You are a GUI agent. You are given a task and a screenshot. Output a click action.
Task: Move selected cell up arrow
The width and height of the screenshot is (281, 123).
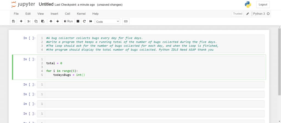(x=51, y=21)
